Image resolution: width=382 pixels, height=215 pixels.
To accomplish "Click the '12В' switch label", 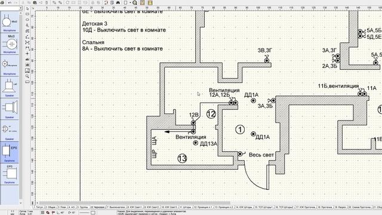I will [193, 115].
